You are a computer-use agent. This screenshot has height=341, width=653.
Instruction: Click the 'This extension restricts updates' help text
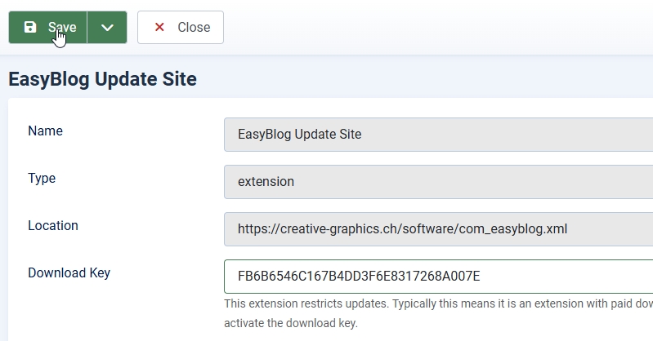[437, 304]
